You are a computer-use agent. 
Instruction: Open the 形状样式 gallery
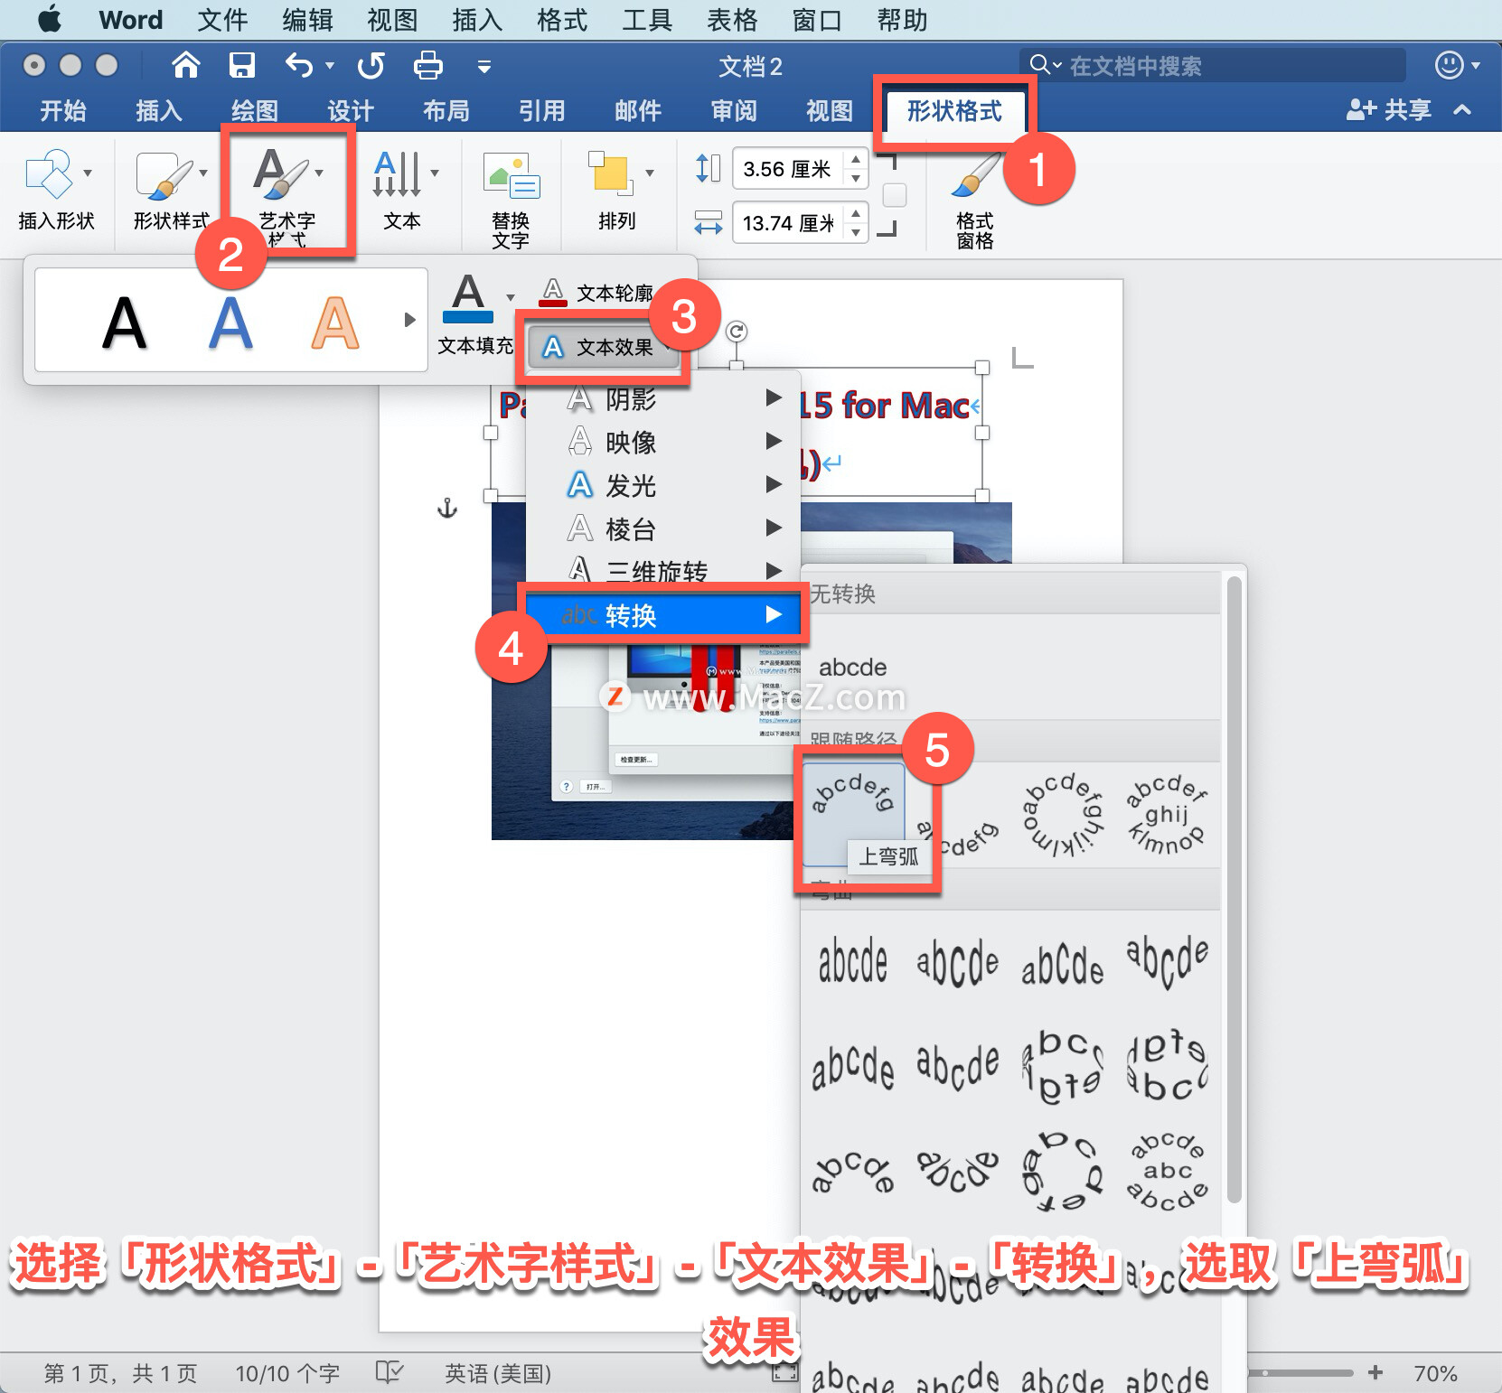[x=171, y=192]
